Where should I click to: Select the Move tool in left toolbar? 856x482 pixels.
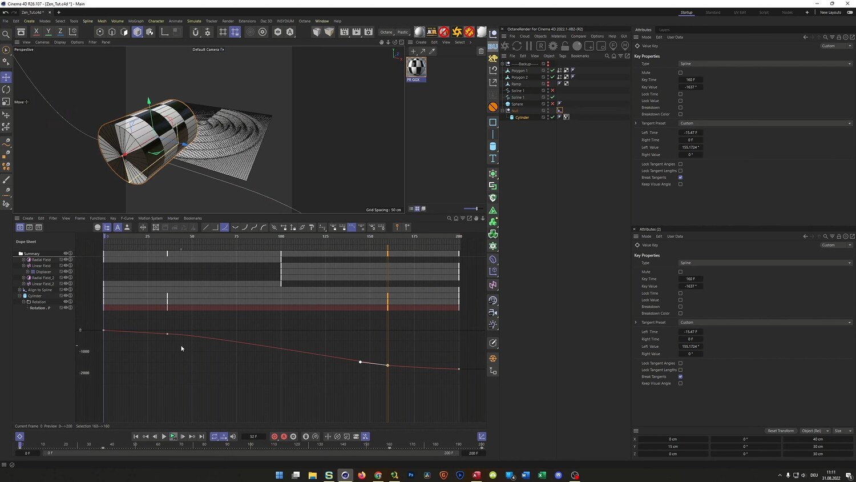[6, 77]
